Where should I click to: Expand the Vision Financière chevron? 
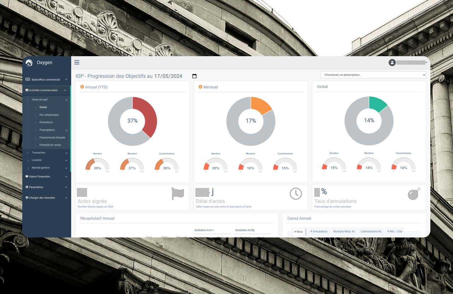pyautogui.click(x=66, y=177)
